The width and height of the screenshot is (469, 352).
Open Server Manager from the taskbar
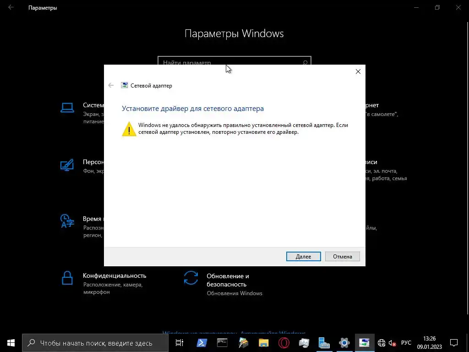click(324, 343)
